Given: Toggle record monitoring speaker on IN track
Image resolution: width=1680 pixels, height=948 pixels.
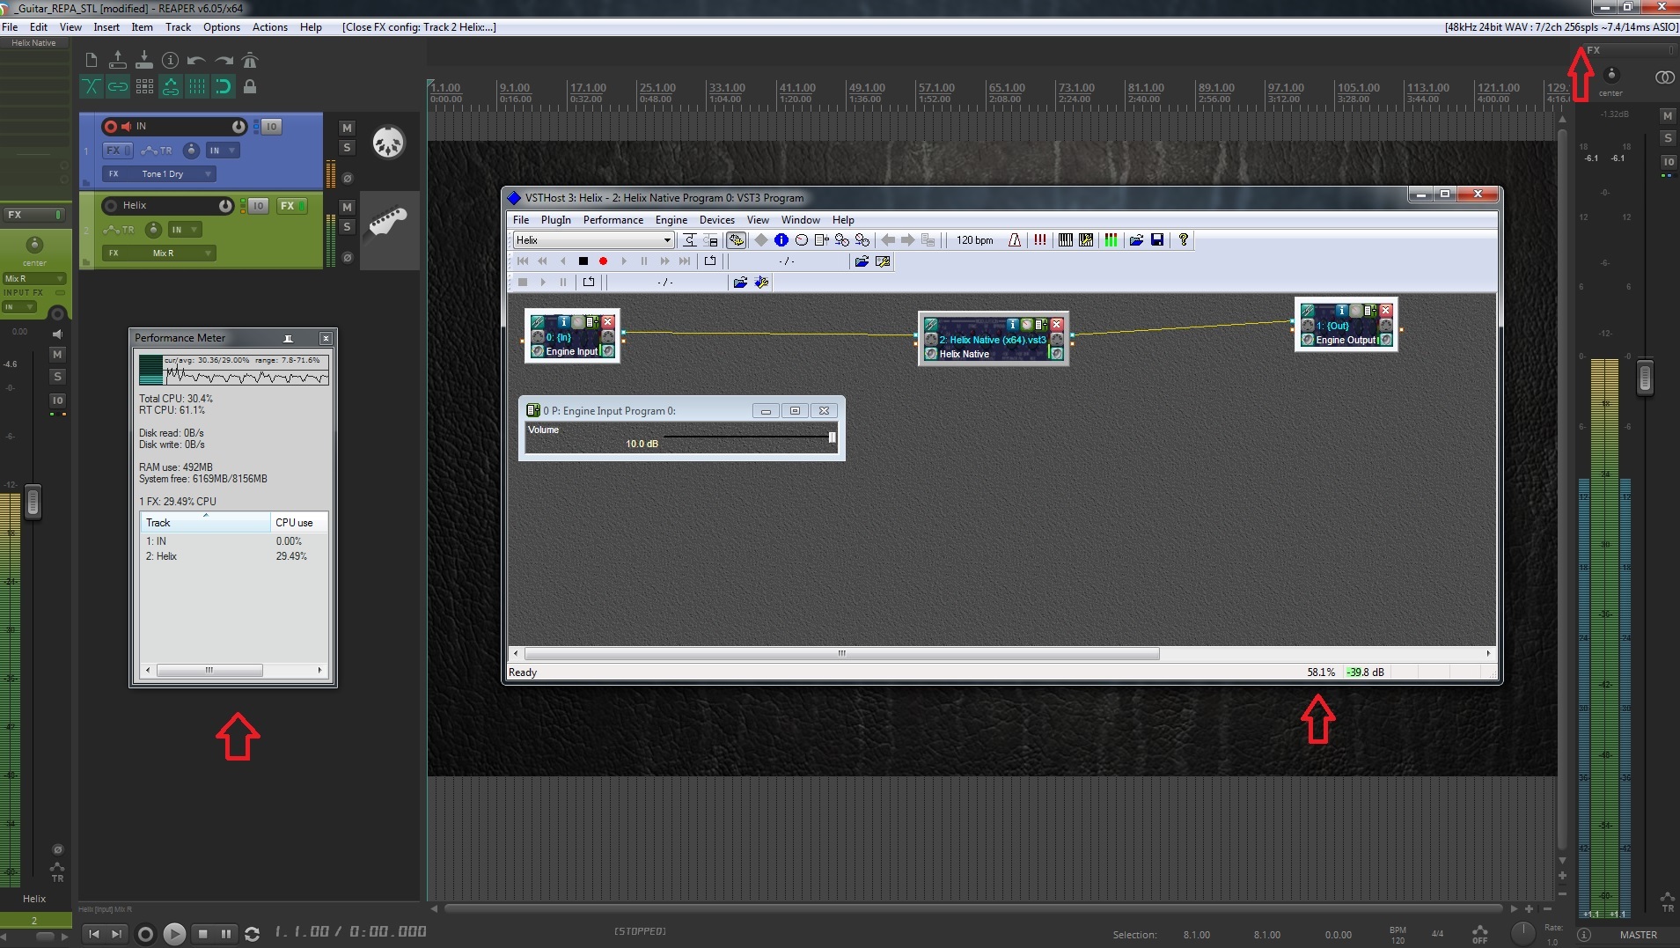Looking at the screenshot, I should click(126, 127).
